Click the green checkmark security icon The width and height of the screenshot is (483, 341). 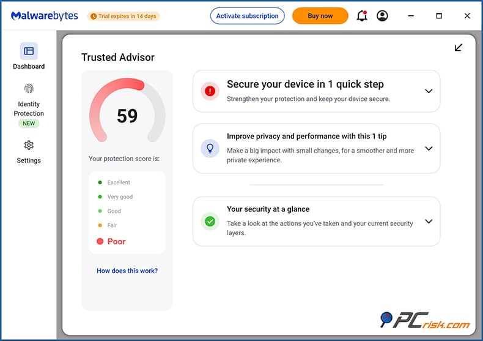click(210, 221)
